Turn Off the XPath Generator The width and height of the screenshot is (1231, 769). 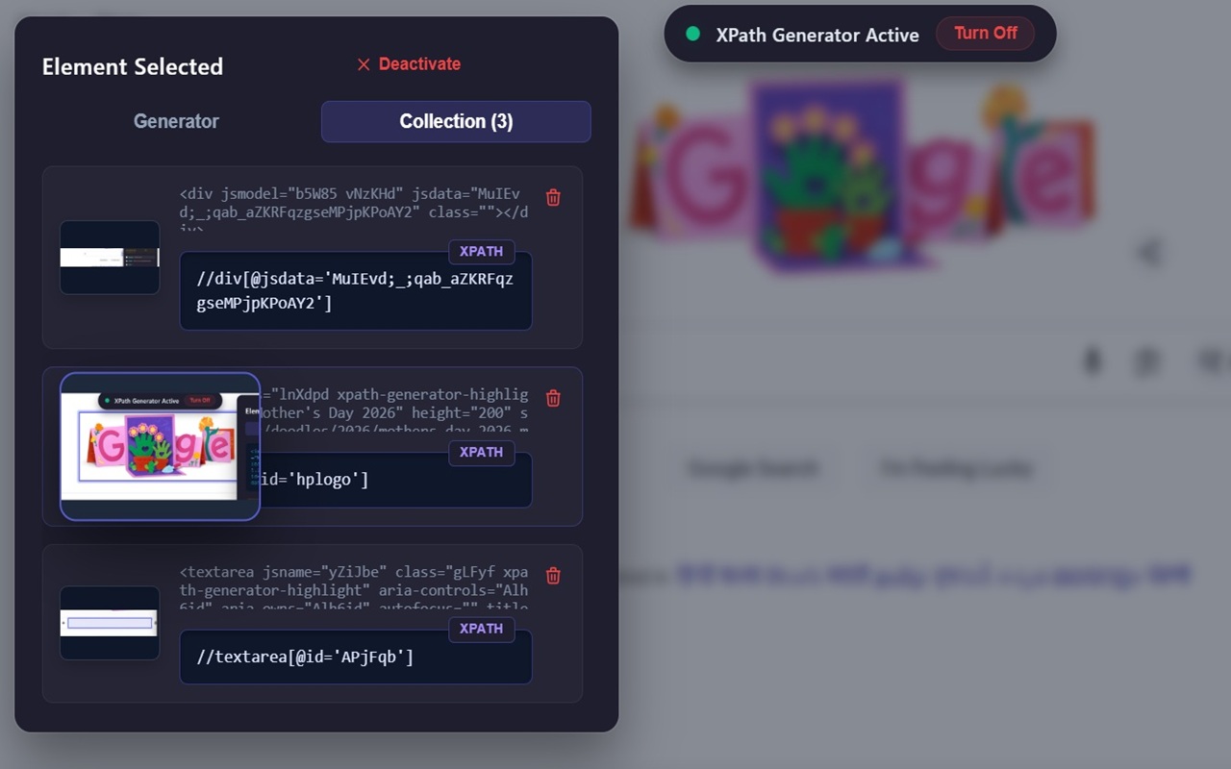985,34
